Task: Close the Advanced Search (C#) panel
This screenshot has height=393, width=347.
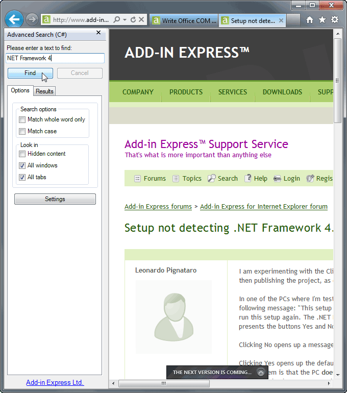Action: pos(98,33)
